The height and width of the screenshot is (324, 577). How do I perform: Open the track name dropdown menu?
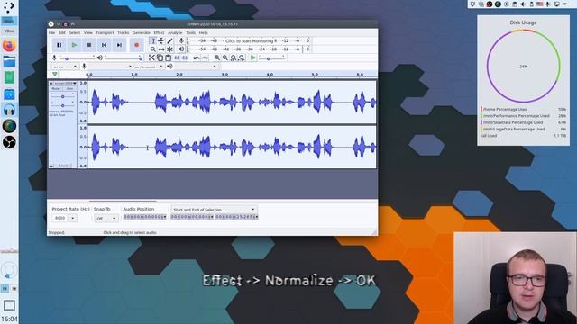[x=66, y=84]
